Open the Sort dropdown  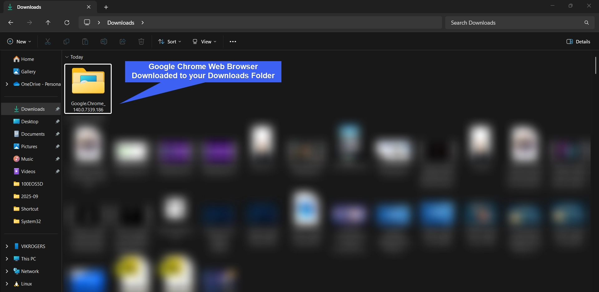point(169,41)
